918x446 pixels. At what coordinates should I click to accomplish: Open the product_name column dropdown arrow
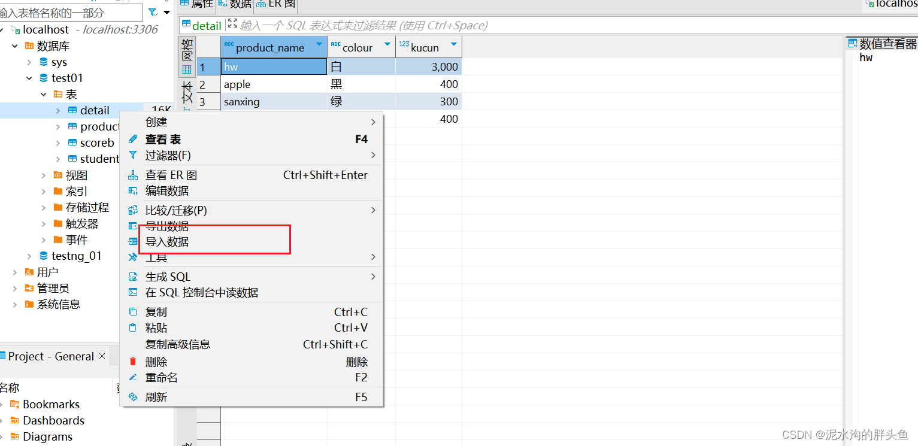pos(319,45)
